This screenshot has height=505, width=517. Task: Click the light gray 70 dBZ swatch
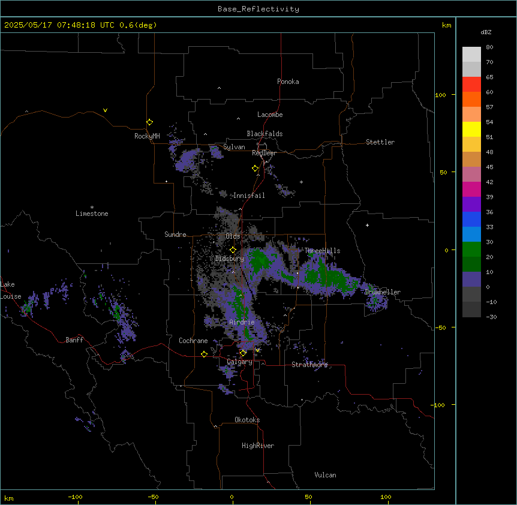coord(471,69)
